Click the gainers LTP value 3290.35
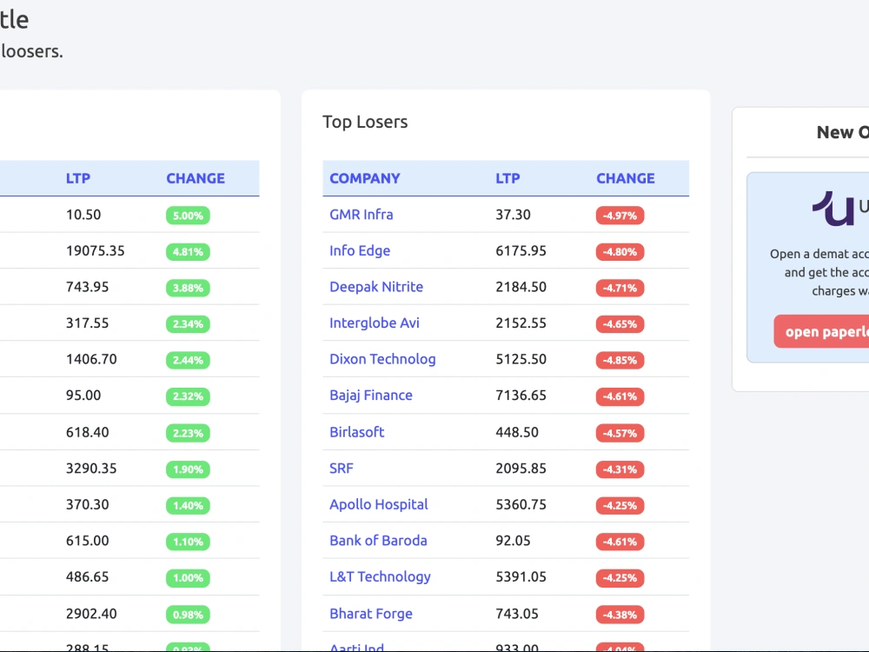Viewport: 869px width, 652px height. 91,469
